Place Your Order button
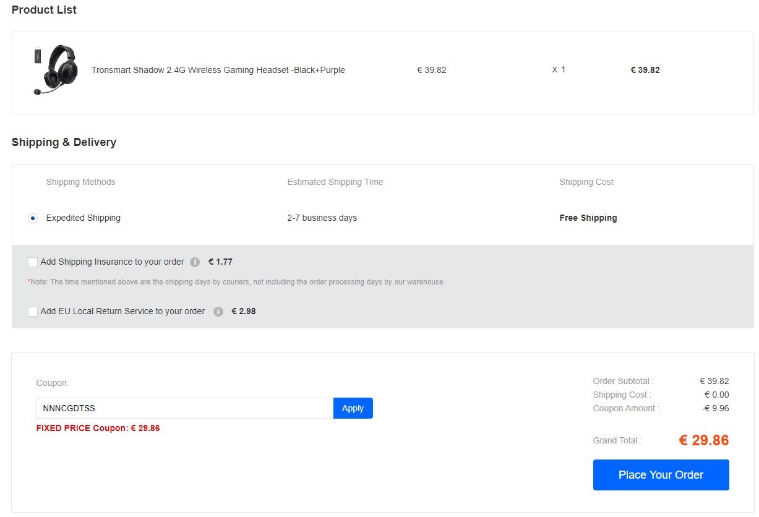This screenshot has width=759, height=517. click(x=661, y=475)
